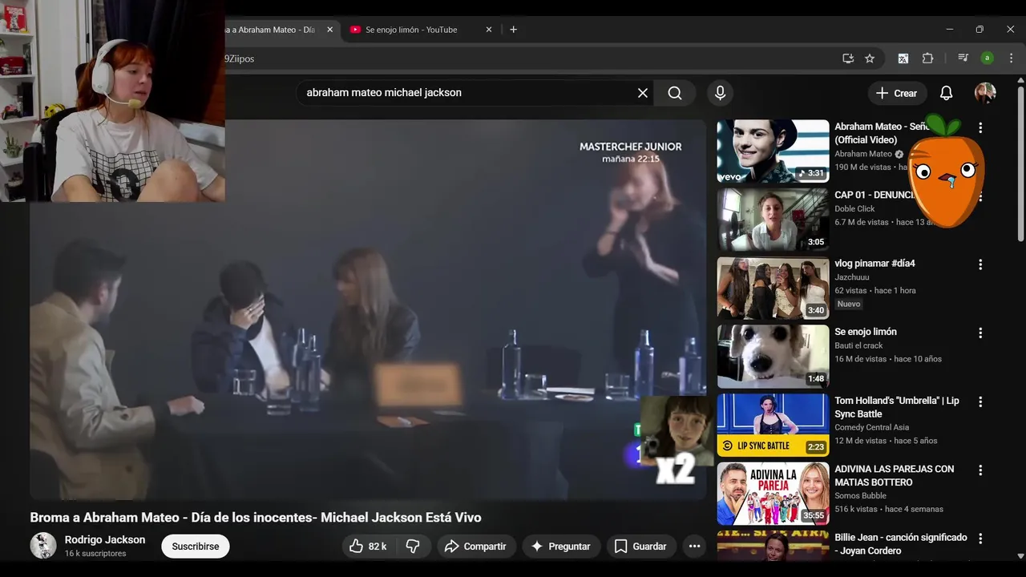Click the main video player
1026x577 pixels.
pyautogui.click(x=368, y=310)
